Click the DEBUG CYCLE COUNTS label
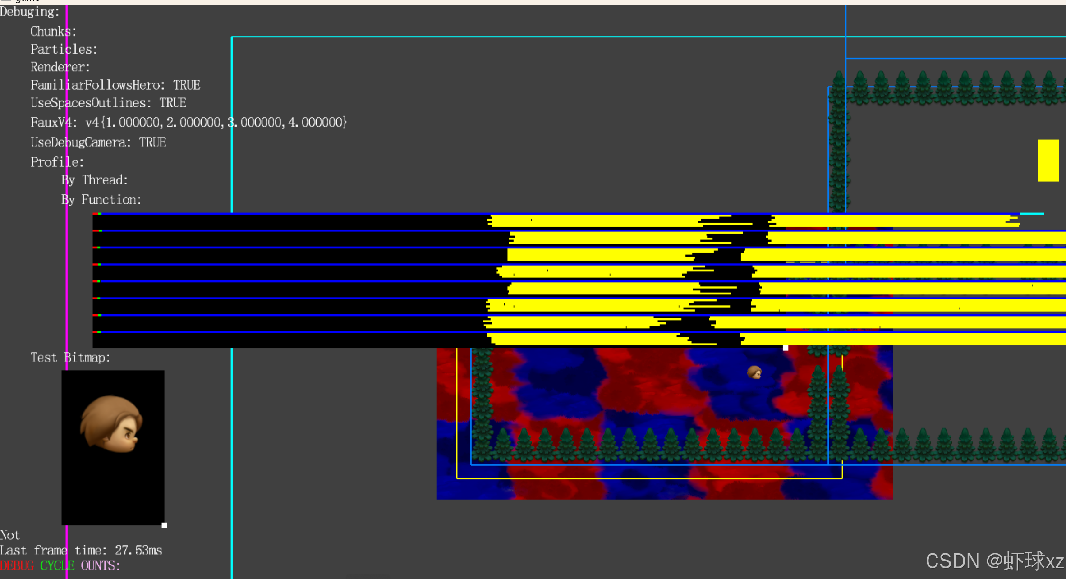The height and width of the screenshot is (579, 1066). pyautogui.click(x=60, y=565)
